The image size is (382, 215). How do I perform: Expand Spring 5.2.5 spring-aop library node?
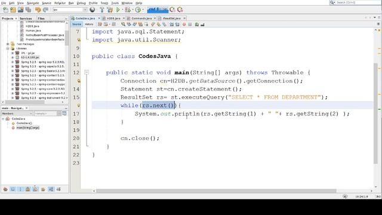[13, 62]
